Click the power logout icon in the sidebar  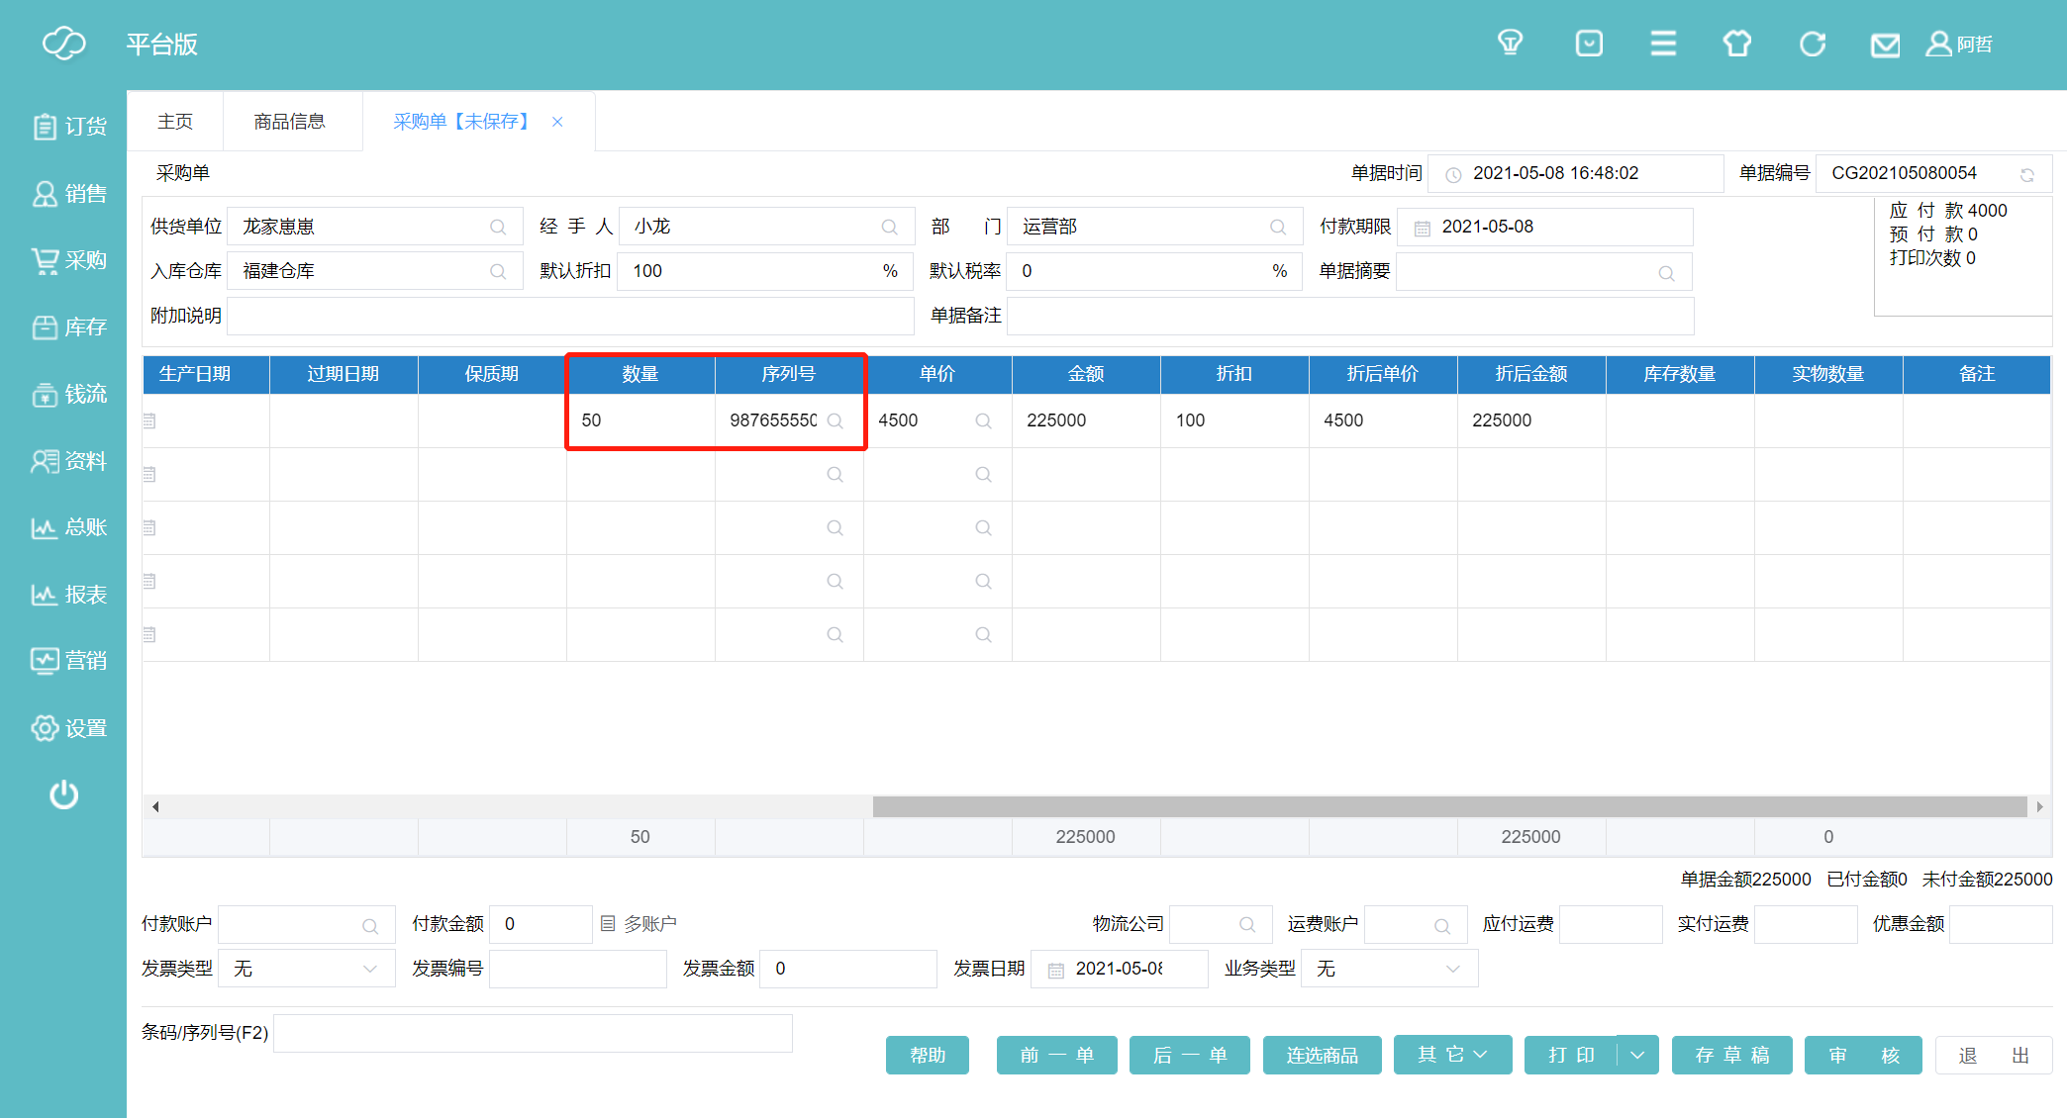tap(63, 794)
